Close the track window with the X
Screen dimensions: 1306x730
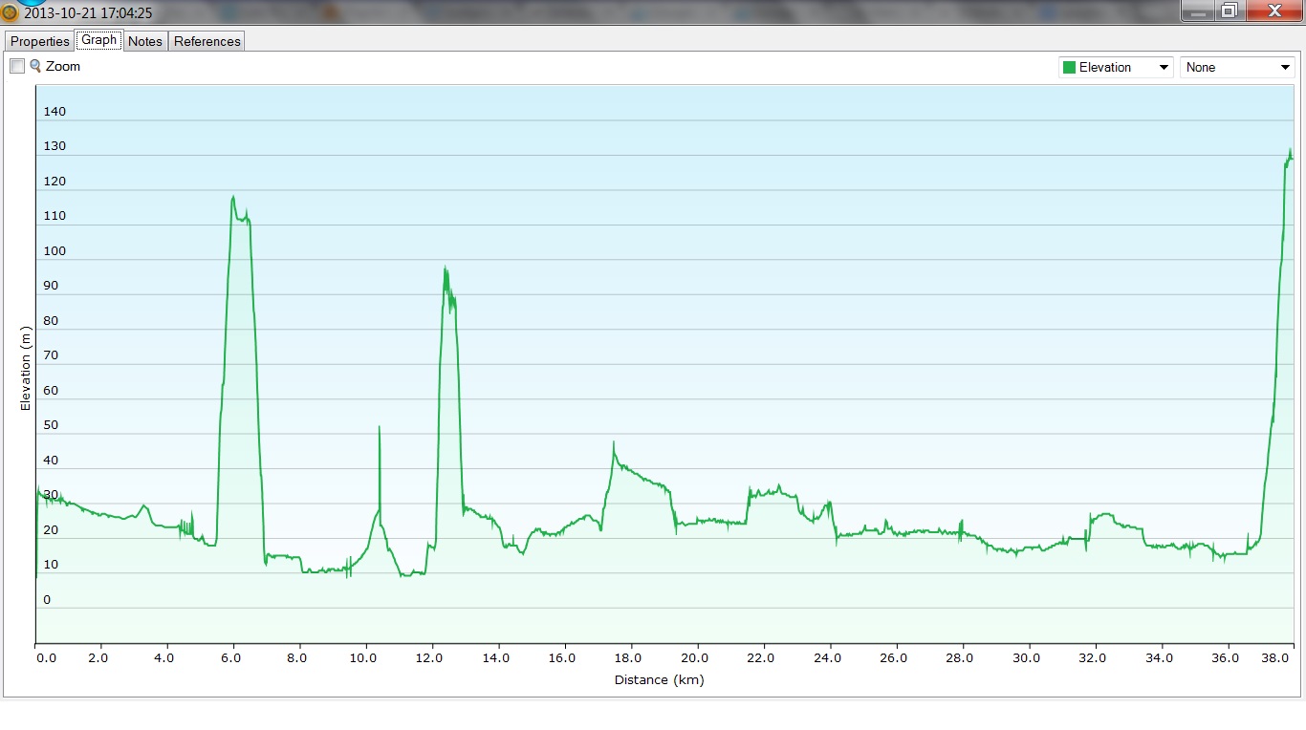tap(1273, 11)
